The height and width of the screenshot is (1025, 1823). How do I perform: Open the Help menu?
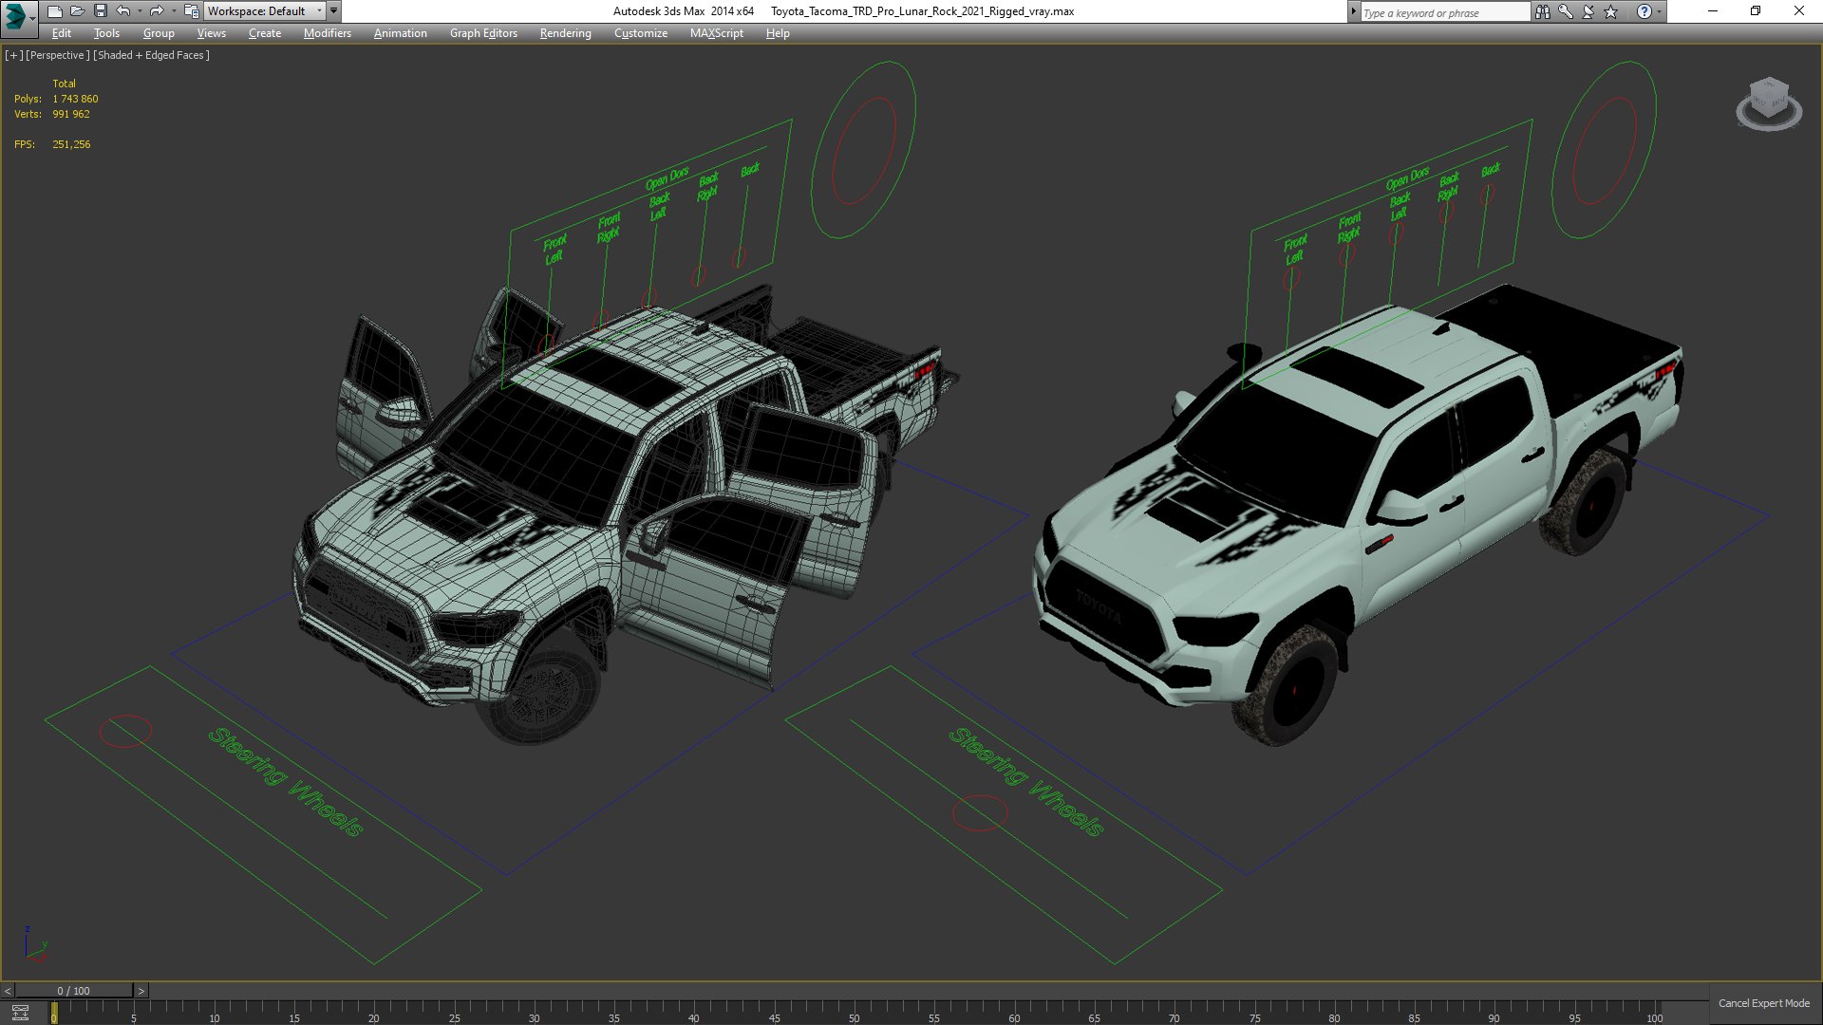coord(778,33)
